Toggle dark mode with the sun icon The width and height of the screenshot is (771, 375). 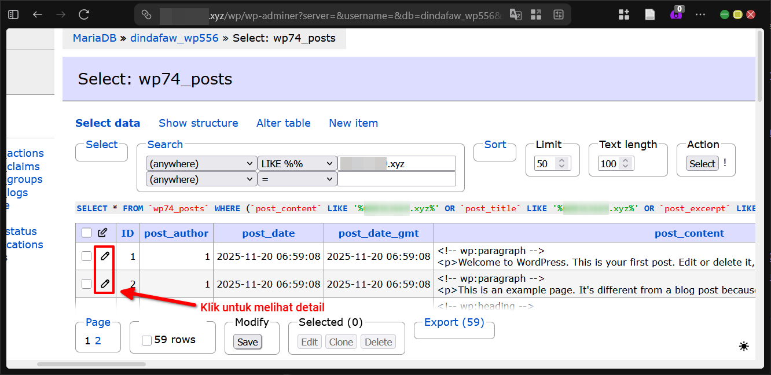[x=744, y=346]
